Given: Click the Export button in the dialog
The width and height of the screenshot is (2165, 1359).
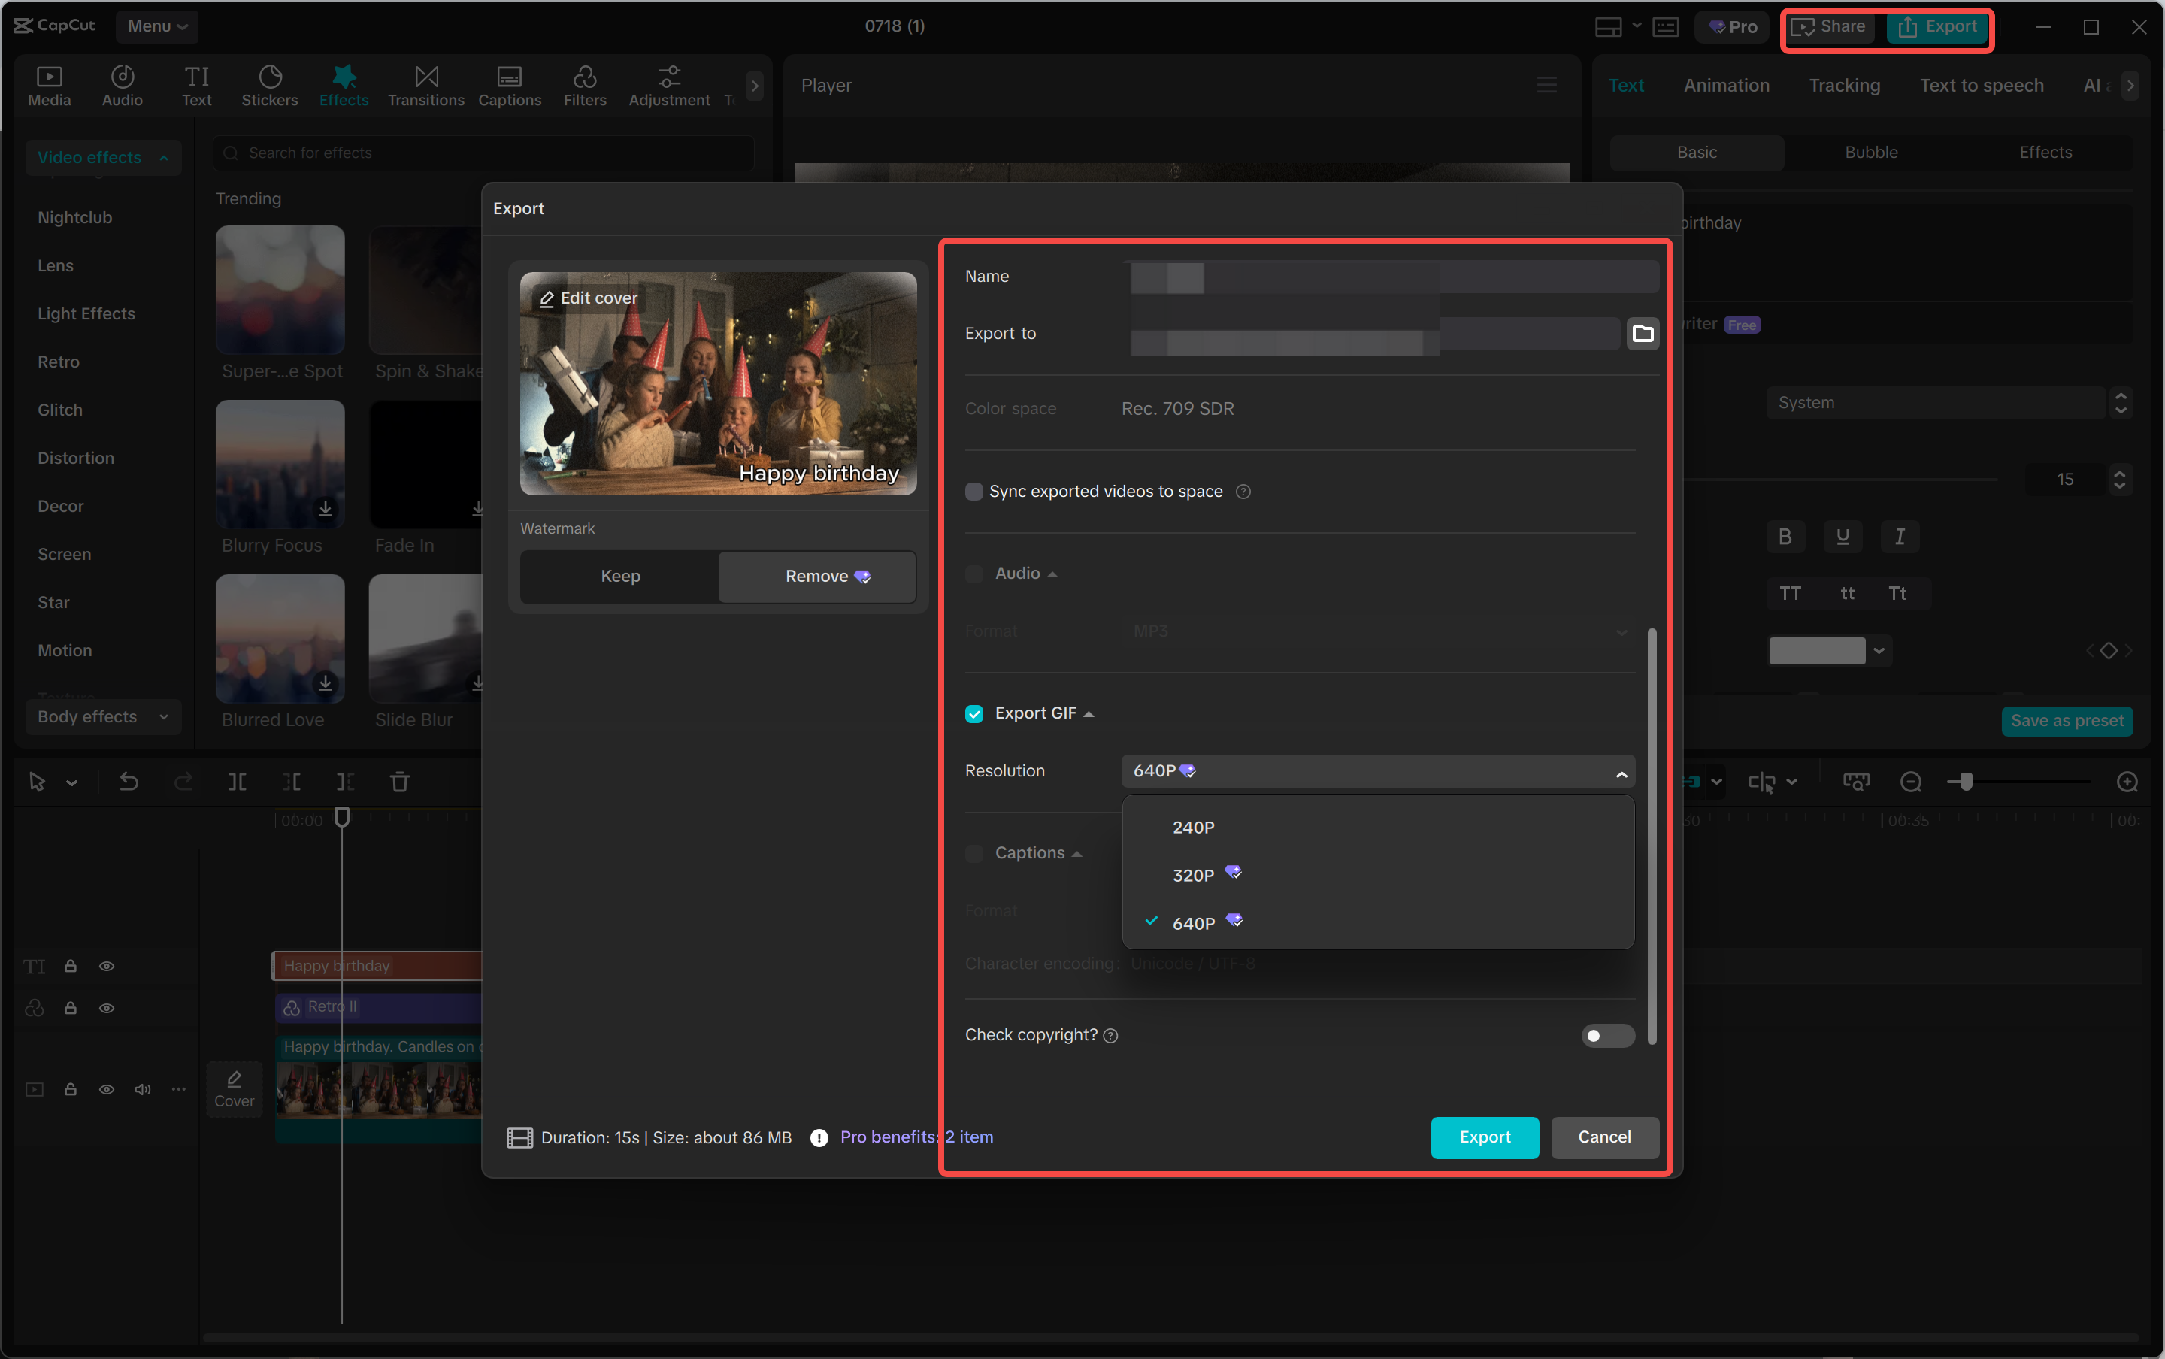Looking at the screenshot, I should click(x=1483, y=1137).
